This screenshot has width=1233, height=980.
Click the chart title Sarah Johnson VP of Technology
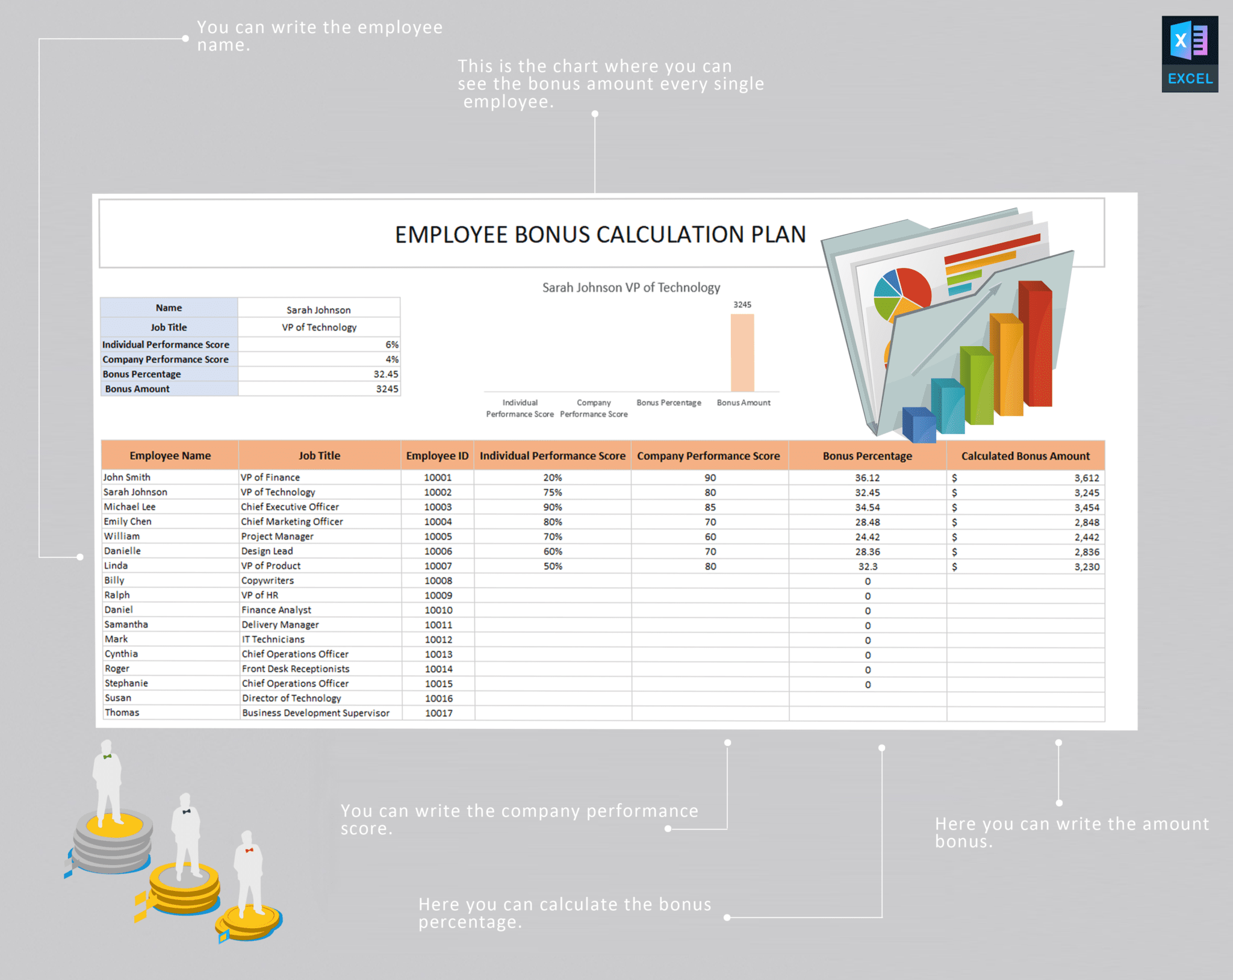coord(631,287)
